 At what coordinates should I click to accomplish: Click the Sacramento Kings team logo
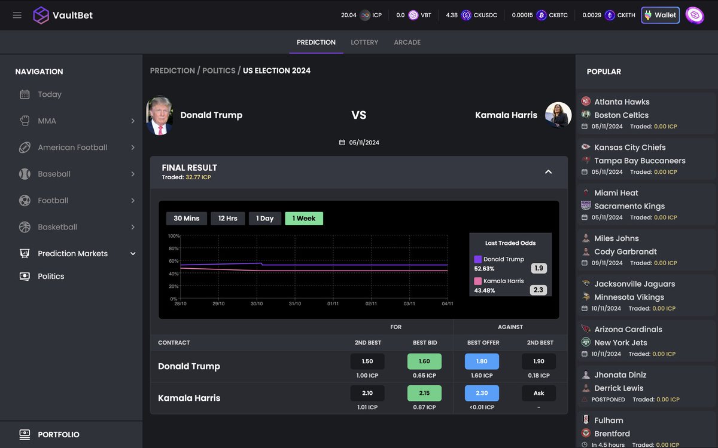586,205
